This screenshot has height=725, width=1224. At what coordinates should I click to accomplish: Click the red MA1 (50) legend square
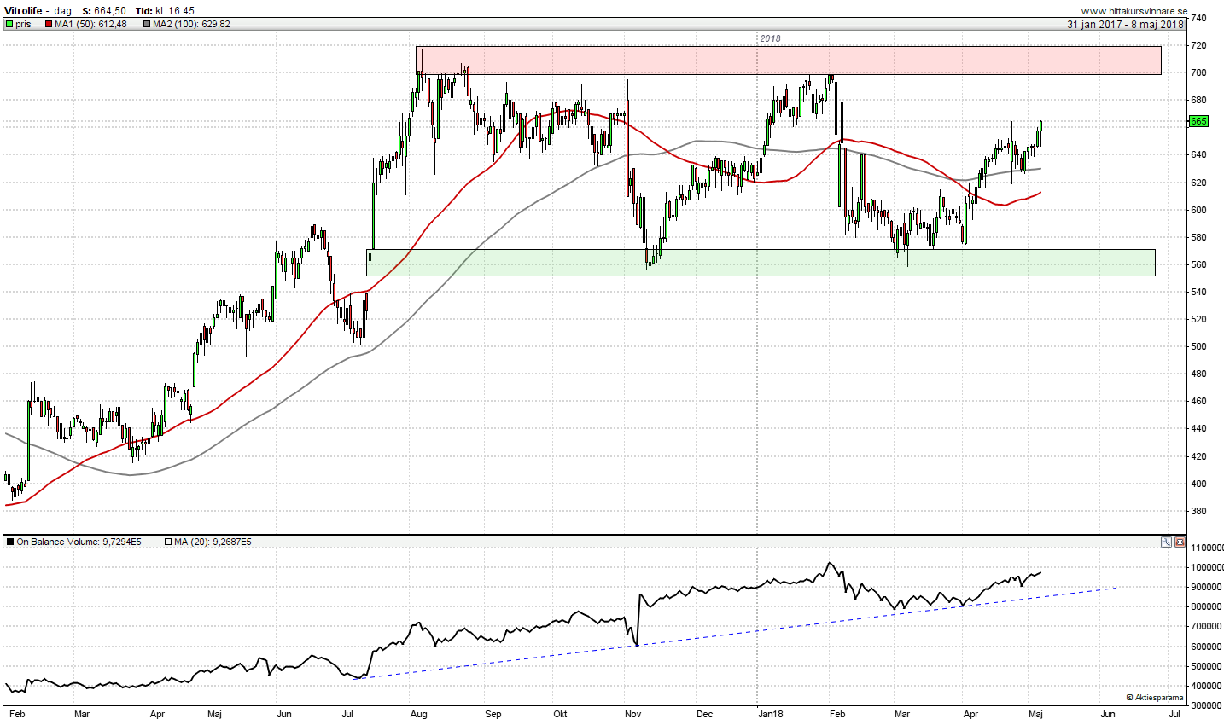tap(49, 24)
